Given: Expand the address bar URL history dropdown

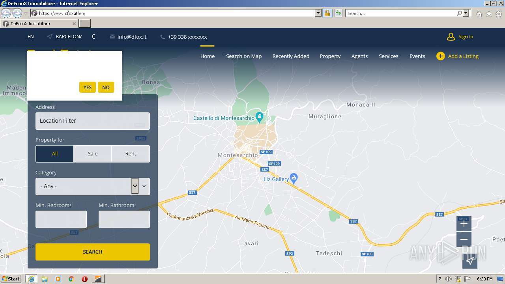Looking at the screenshot, I should click(x=318, y=13).
